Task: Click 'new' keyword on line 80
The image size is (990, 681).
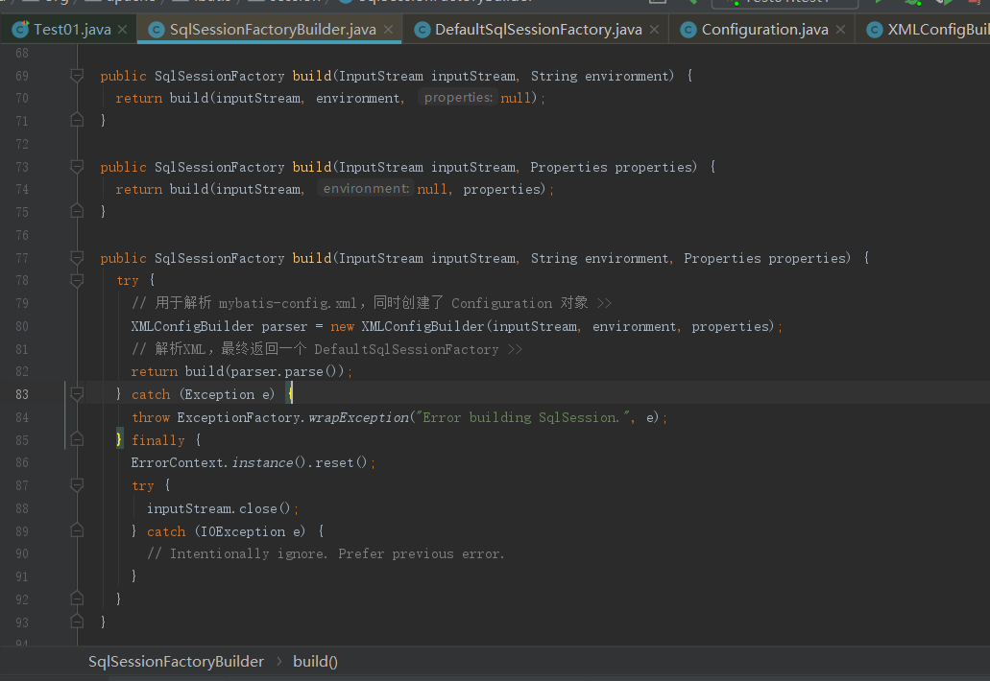Action: coord(342,327)
